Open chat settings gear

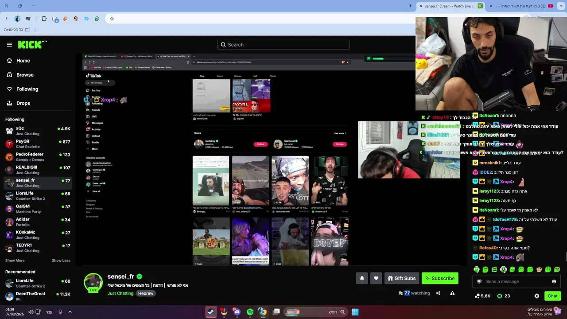537,296
